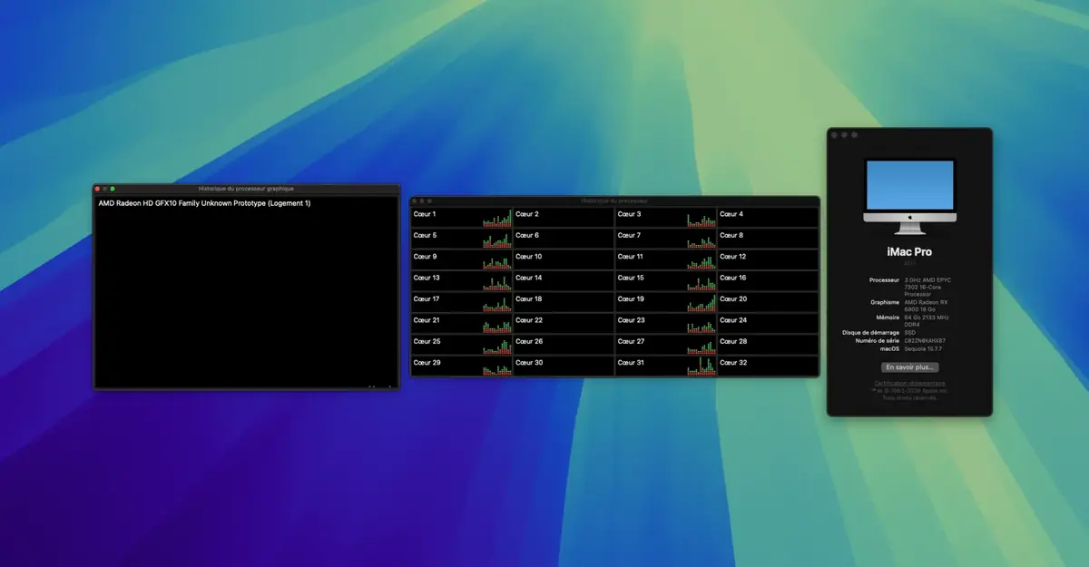The width and height of the screenshot is (1089, 567).
Task: Select the Cœur 26 label
Action: [529, 341]
